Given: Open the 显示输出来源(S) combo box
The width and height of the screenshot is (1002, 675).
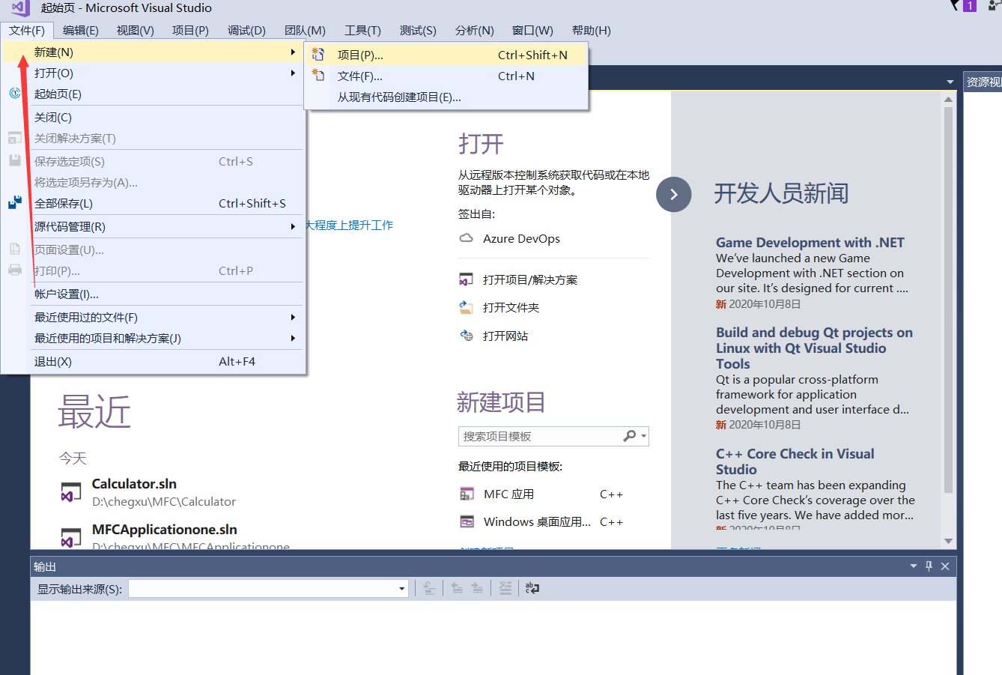Looking at the screenshot, I should (268, 589).
